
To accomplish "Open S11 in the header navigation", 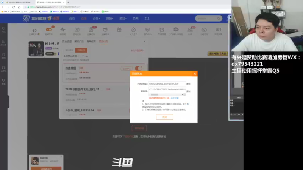I will pos(147,19).
